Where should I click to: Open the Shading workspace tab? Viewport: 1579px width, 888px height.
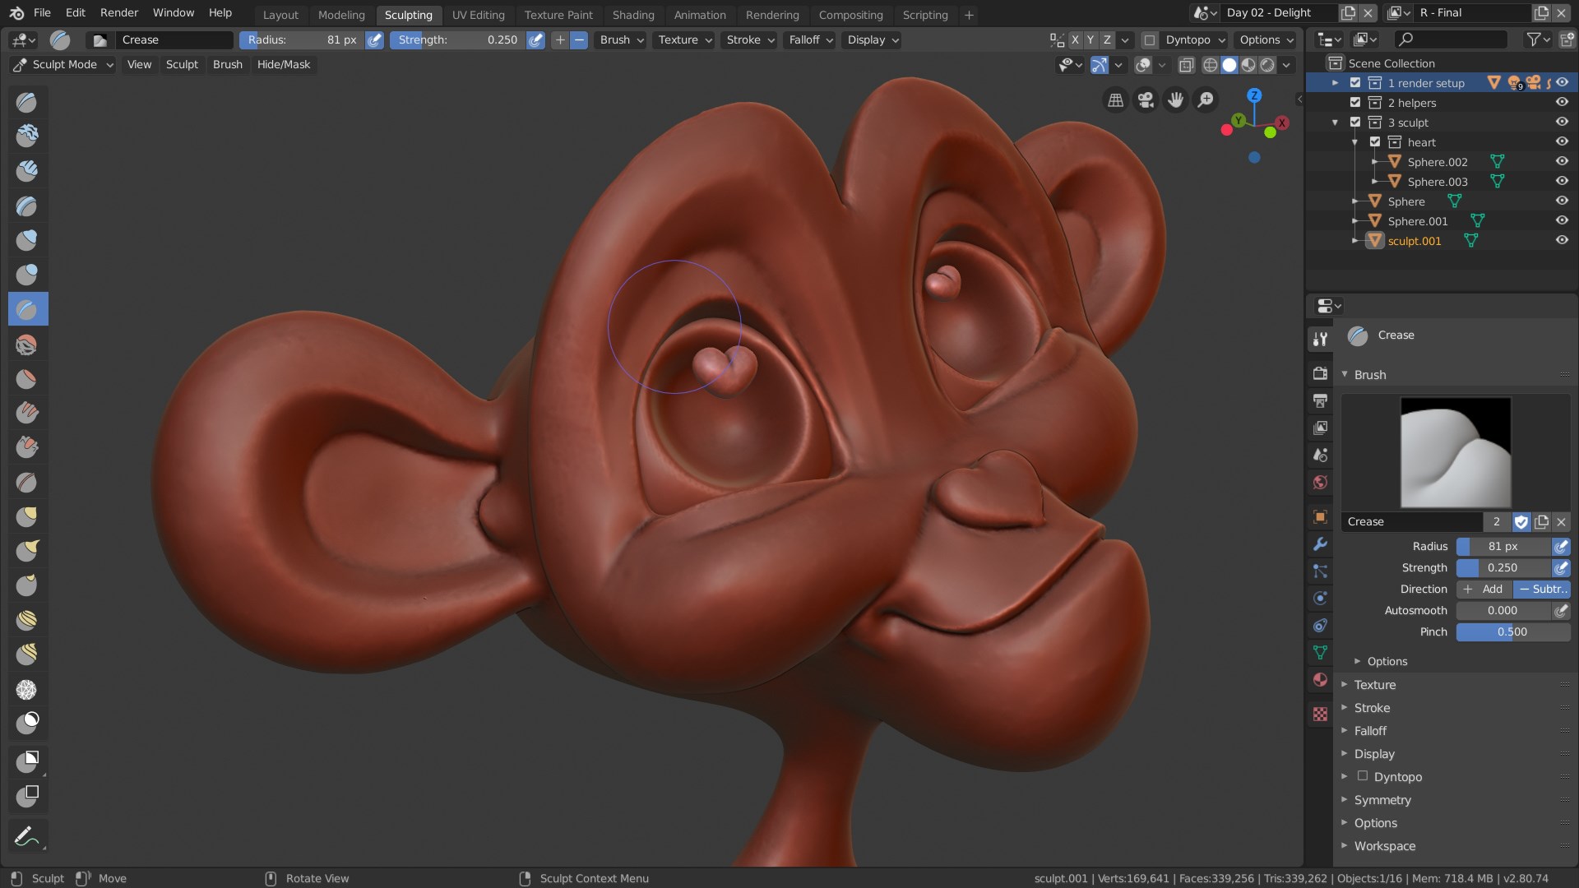coord(633,14)
